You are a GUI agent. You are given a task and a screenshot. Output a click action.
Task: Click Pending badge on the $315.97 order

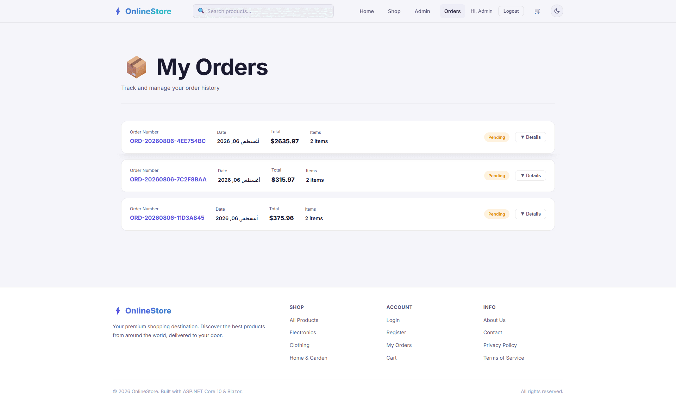click(x=496, y=175)
